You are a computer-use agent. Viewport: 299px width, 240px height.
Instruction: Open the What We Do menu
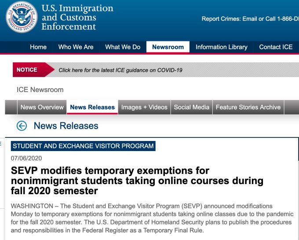[123, 47]
